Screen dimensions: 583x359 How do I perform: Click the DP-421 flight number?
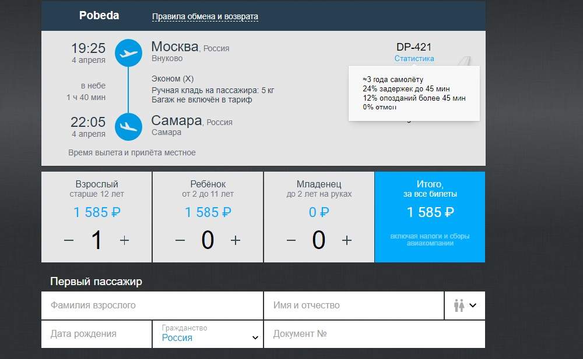414,47
